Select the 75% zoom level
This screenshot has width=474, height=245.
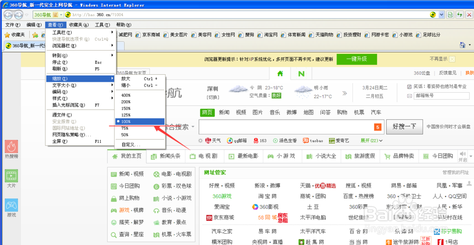[x=140, y=128]
